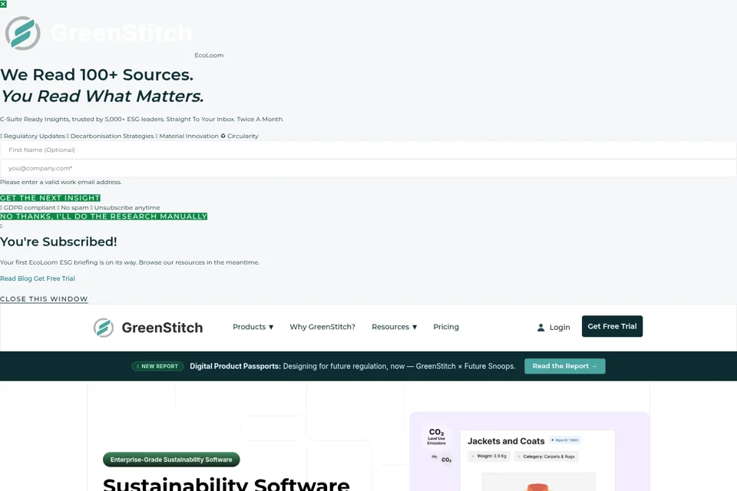Screen dimensions: 737x491
Task: Click Enterprise-Grade Sustainability Software badge
Action: coord(171,460)
